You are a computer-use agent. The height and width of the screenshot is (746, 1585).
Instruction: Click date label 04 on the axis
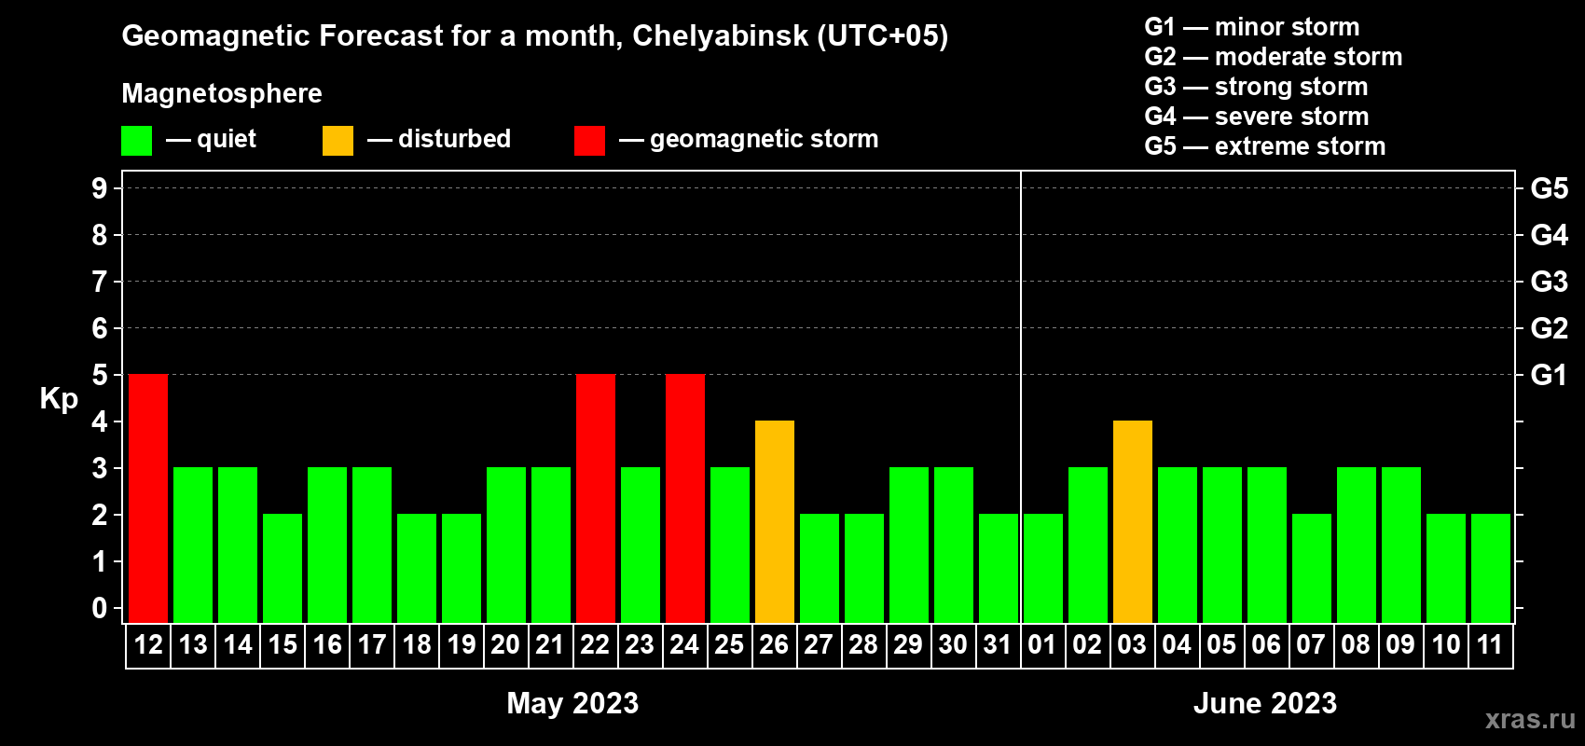pos(1178,644)
